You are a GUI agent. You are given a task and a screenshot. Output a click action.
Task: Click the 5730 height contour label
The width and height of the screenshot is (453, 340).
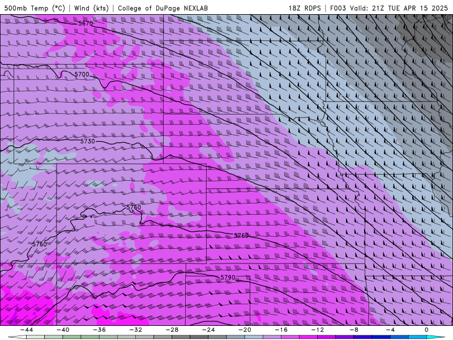[88, 141]
